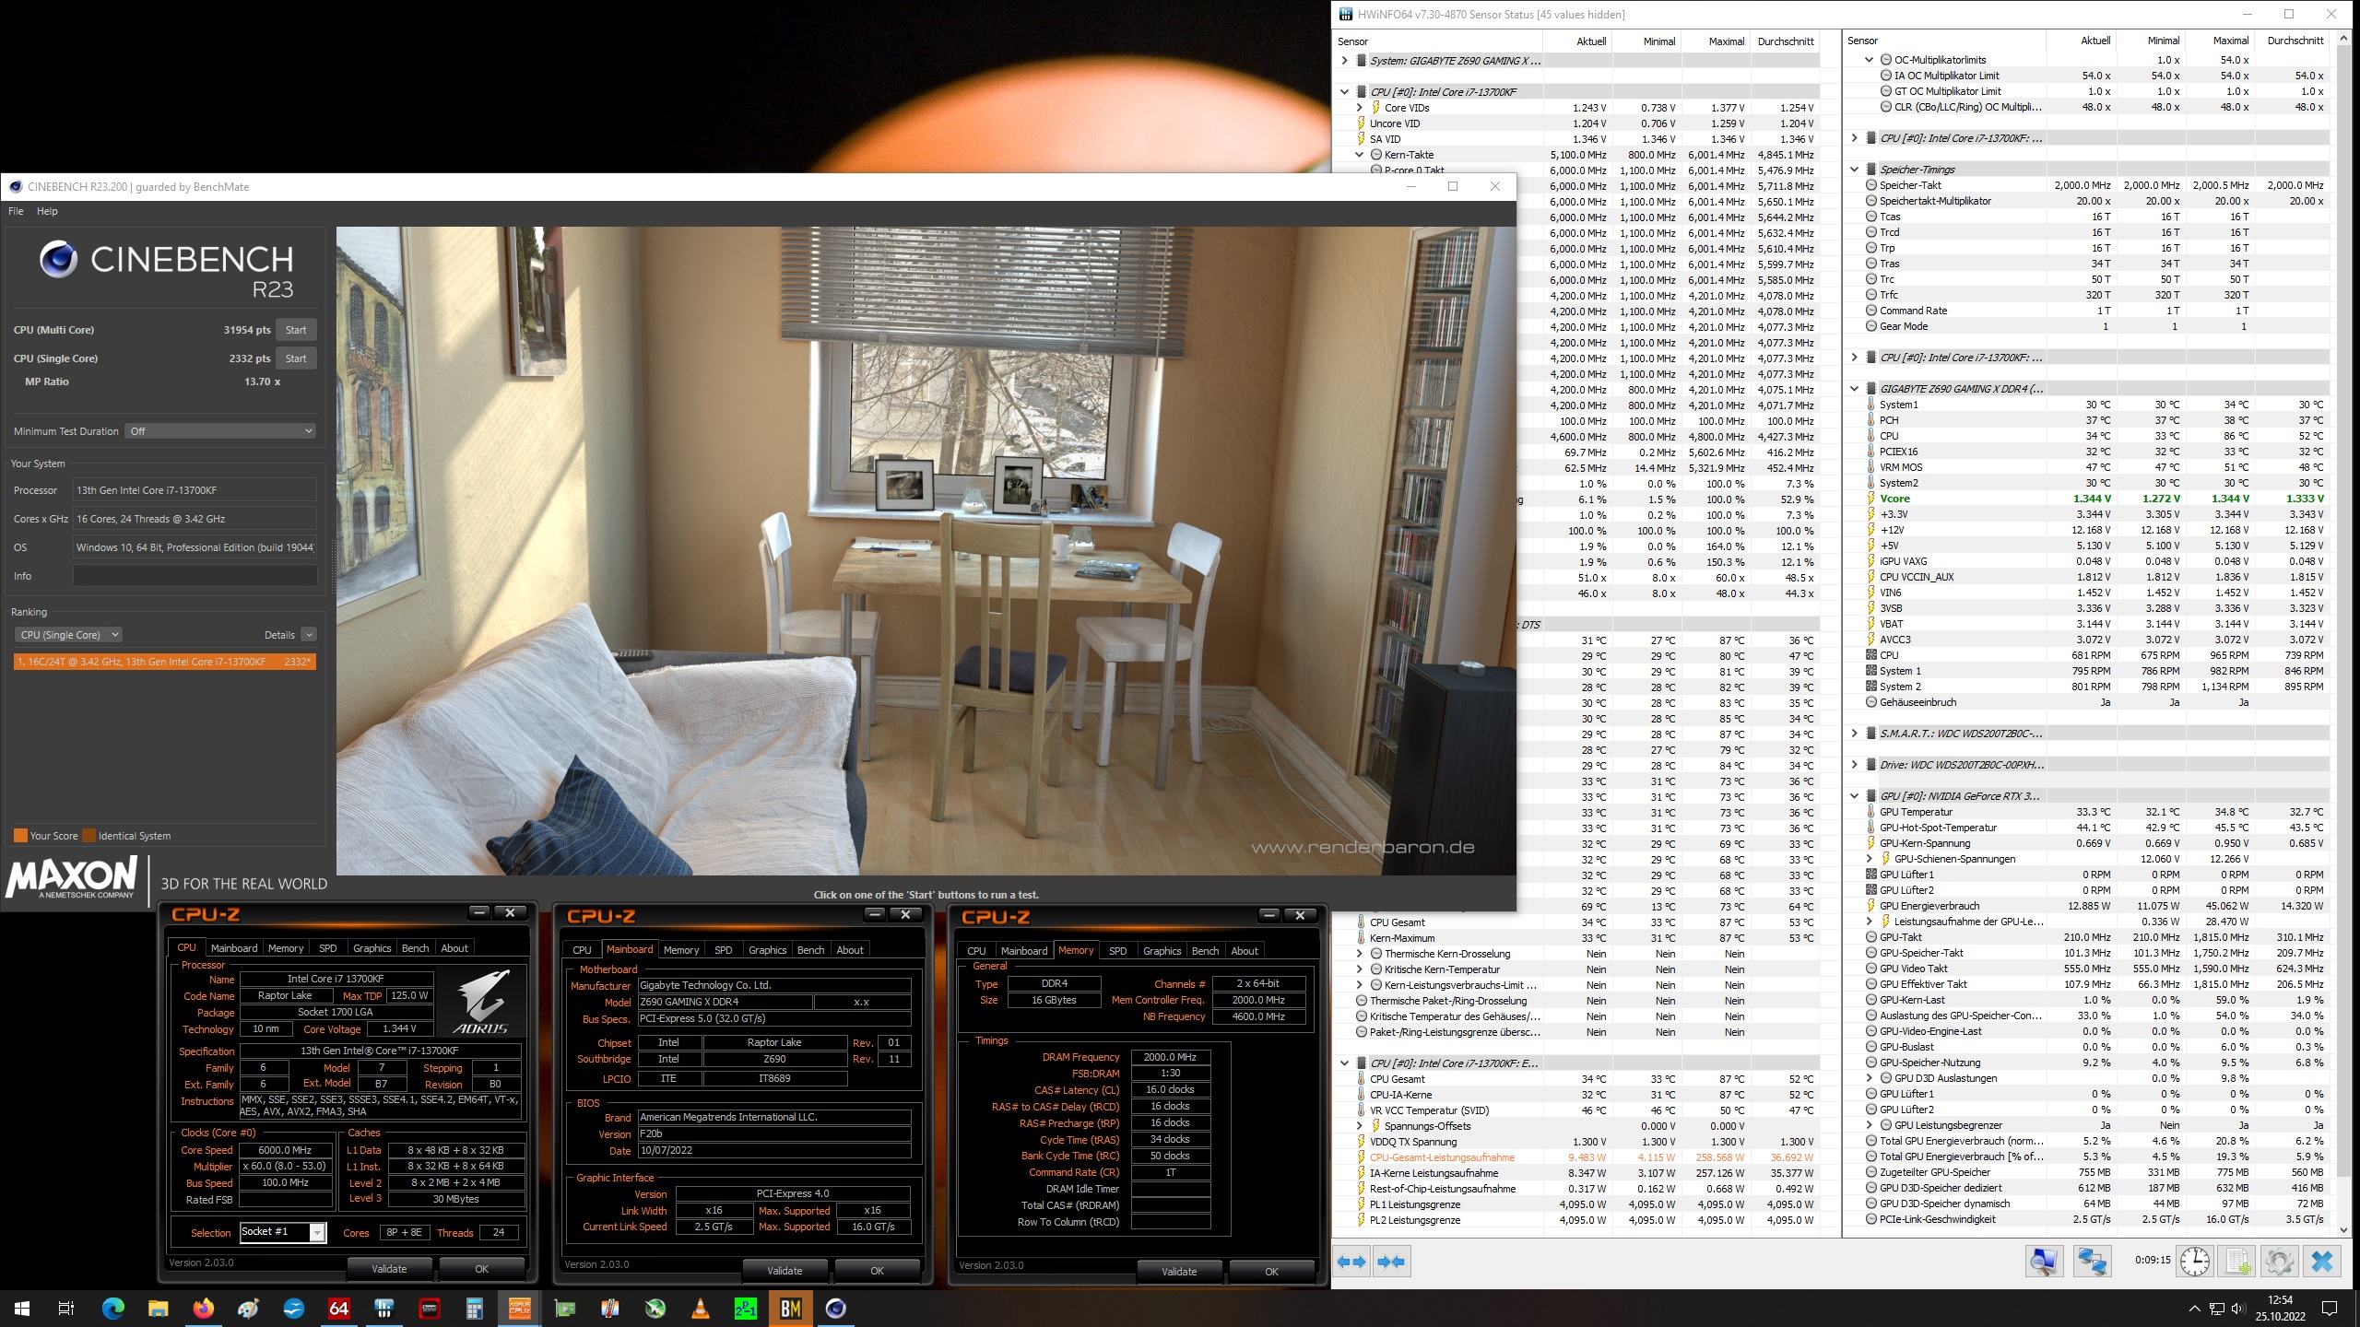
Task: Start CPU Single Core test
Action: [296, 358]
